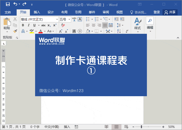Expand the underline style dropdown arrow
Viewport: 182px width, 130px height.
point(39,25)
